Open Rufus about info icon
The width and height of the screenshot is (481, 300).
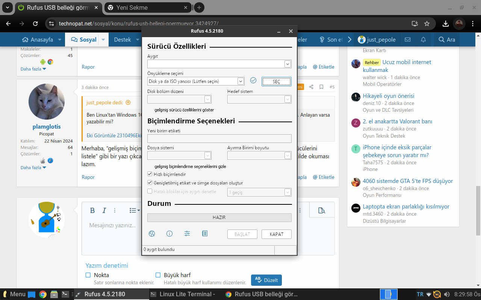(169, 234)
